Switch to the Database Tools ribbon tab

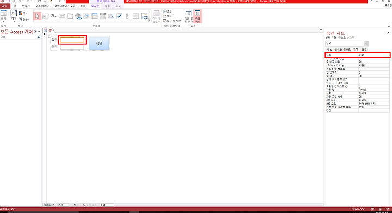[x=65, y=6]
